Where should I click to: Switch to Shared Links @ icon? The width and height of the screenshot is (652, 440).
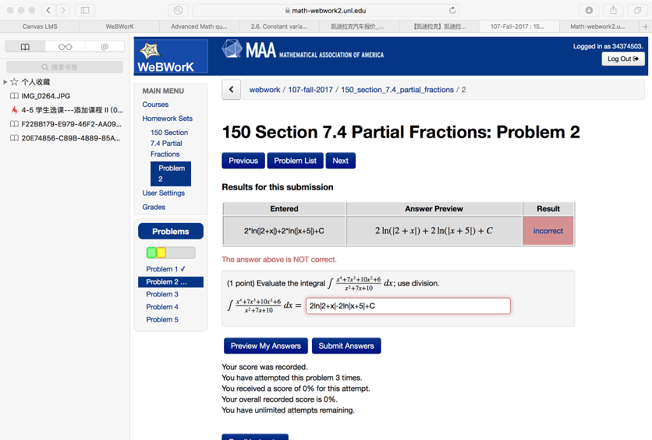tap(104, 46)
